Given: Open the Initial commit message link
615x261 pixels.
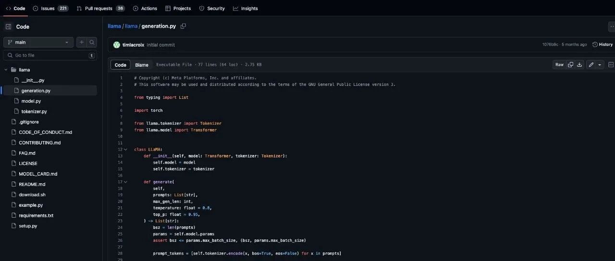Looking at the screenshot, I should [x=160, y=45].
